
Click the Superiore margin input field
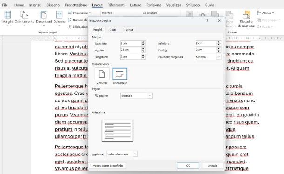[130, 43]
